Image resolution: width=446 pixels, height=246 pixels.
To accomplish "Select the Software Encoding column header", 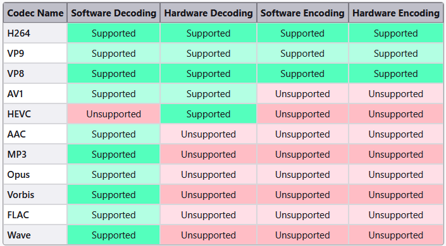I will click(302, 13).
